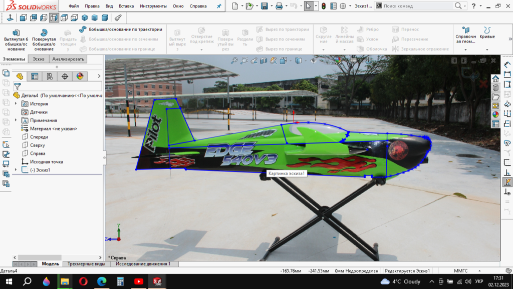The width and height of the screenshot is (513, 289).
Task: Open the Инструменты menu
Action: click(x=153, y=6)
